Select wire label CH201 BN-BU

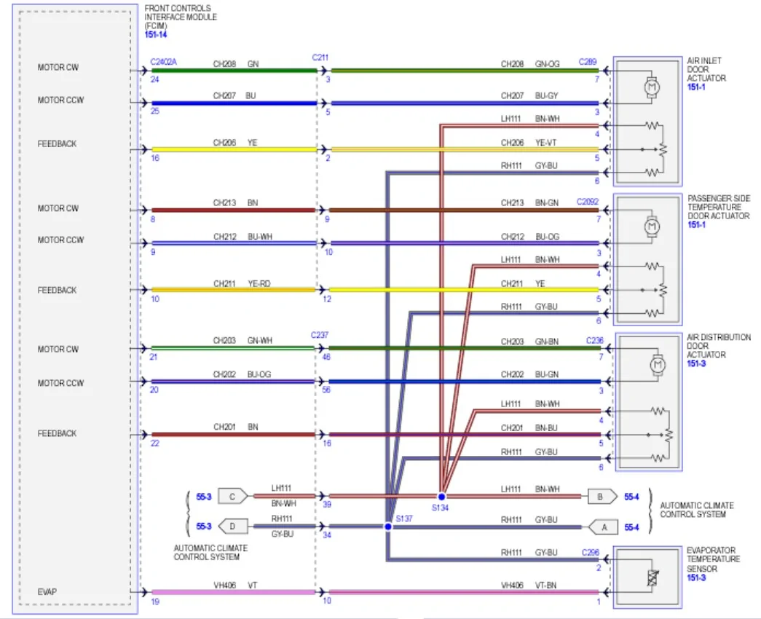[529, 427]
